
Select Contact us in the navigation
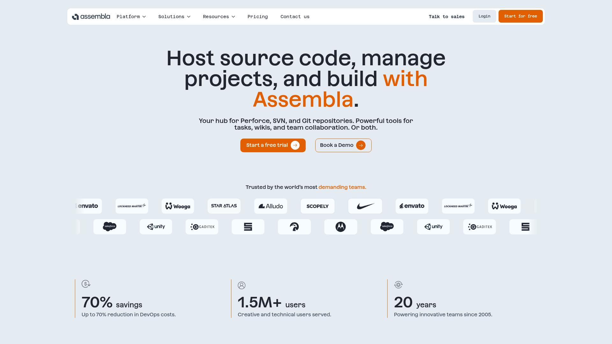tap(295, 16)
